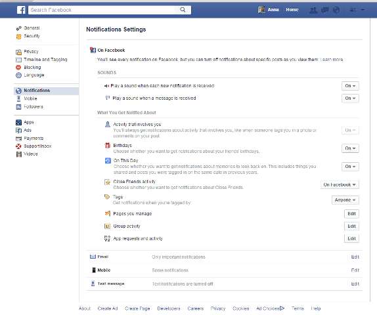This screenshot has height=315, width=377.
Task: Open Timeline and Tagging settings
Action: [x=45, y=60]
